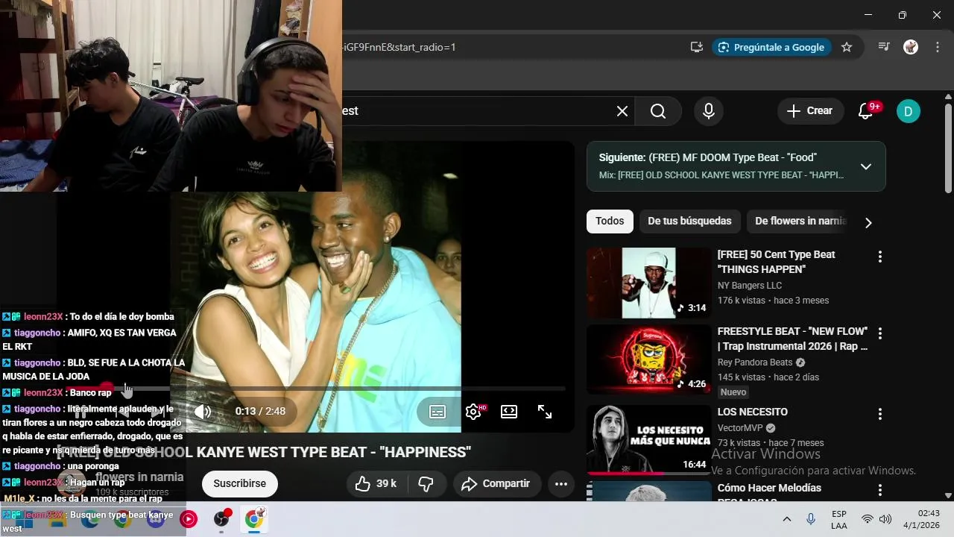This screenshot has width=954, height=537.
Task: Open the FREESTYLE BEAT NEW FLOW thumbnail
Action: 649,359
